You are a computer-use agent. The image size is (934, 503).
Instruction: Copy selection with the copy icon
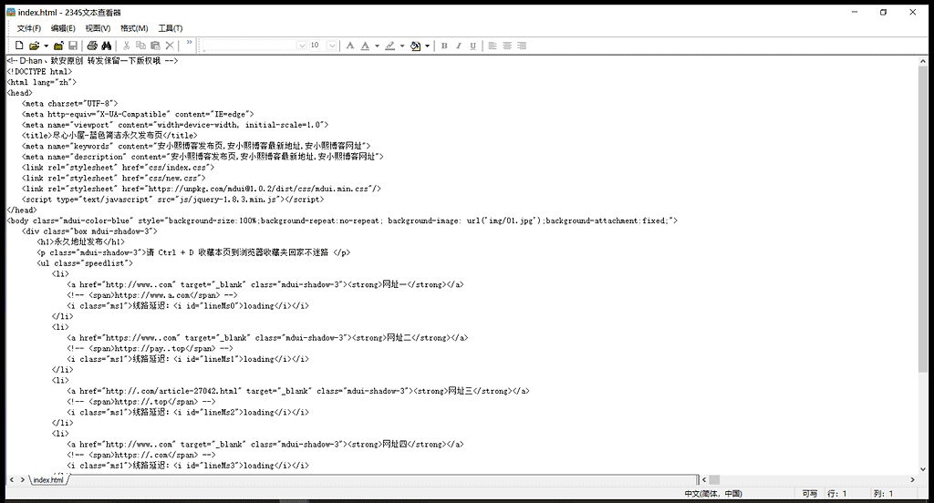click(x=141, y=46)
